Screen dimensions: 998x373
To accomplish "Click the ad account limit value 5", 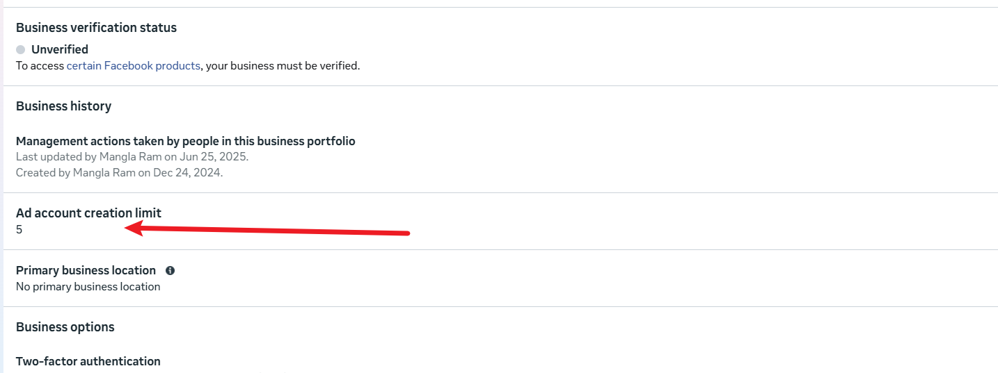I will (x=19, y=229).
